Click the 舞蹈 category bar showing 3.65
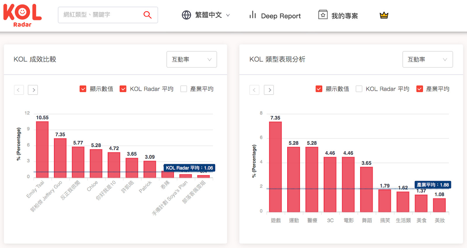This screenshot has width=467, height=248. [367, 189]
